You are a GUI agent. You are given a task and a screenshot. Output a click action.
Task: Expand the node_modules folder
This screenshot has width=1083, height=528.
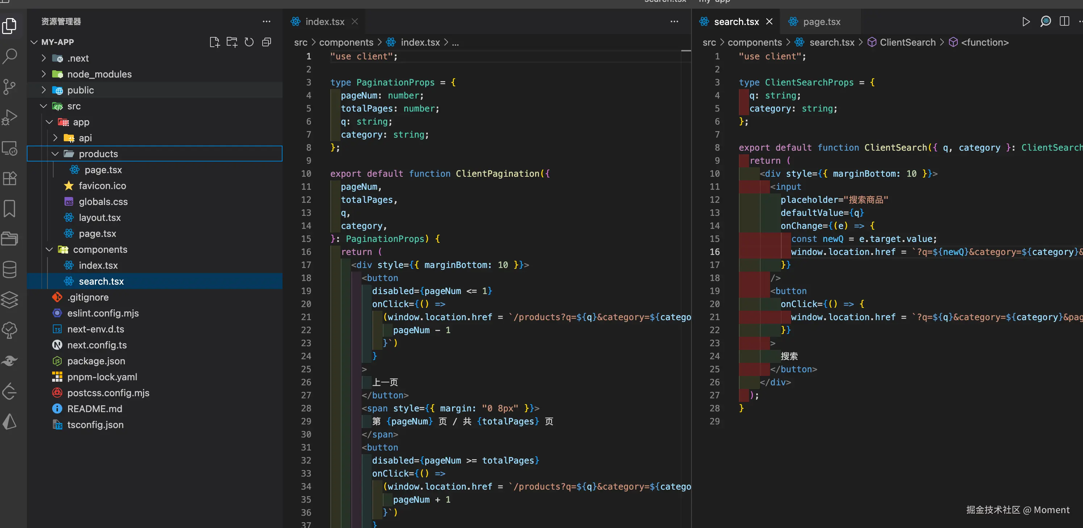click(99, 74)
